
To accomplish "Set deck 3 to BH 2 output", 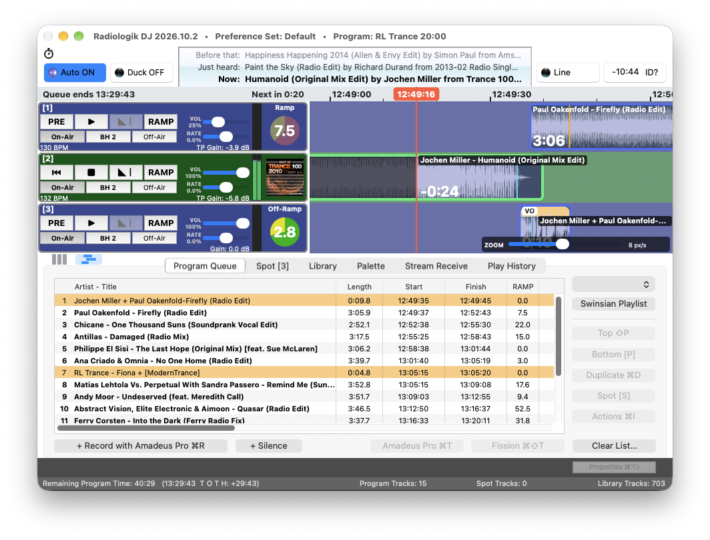I will pyautogui.click(x=108, y=239).
